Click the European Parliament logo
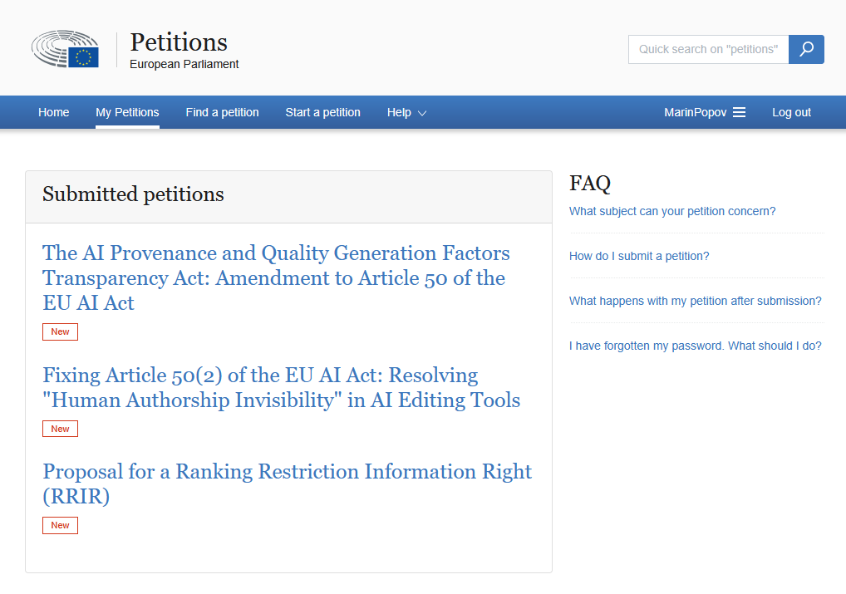 [66, 49]
